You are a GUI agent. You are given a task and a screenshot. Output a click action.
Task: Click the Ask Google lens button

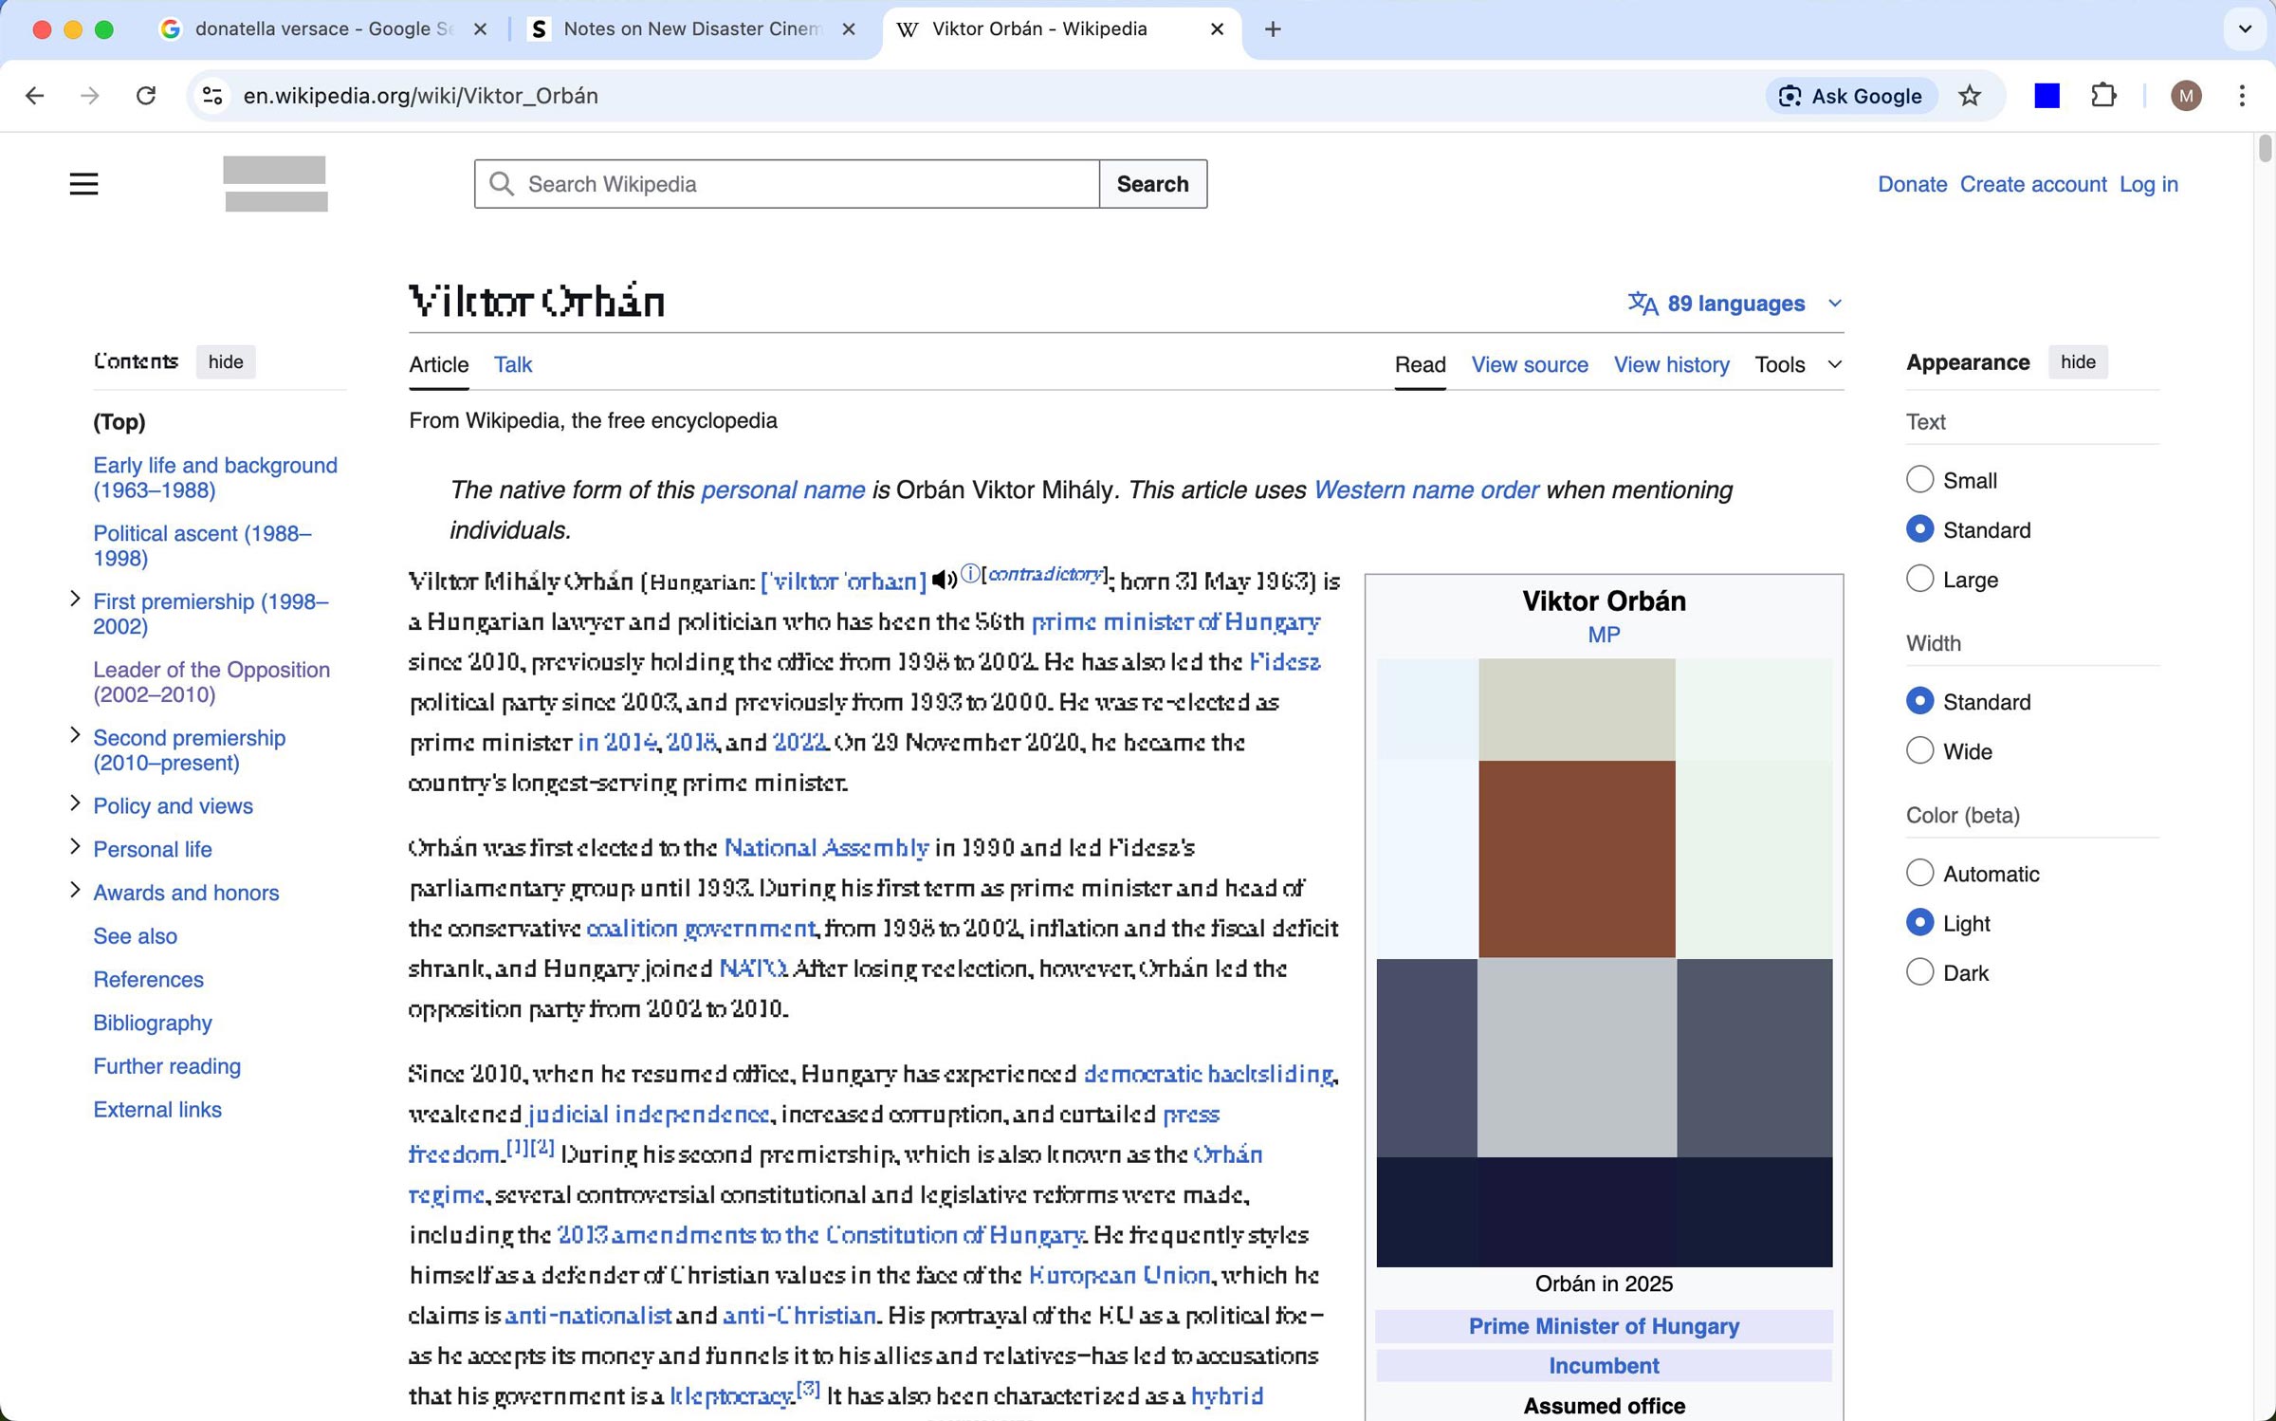click(x=1849, y=96)
